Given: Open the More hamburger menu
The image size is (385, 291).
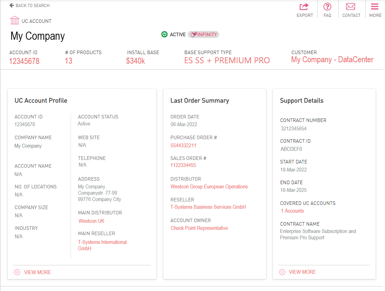Looking at the screenshot, I should (x=375, y=7).
